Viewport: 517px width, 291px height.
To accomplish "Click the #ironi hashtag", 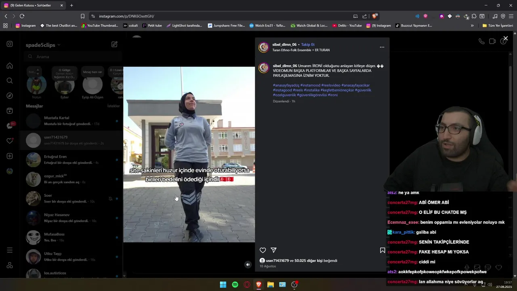I will pos(333,95).
